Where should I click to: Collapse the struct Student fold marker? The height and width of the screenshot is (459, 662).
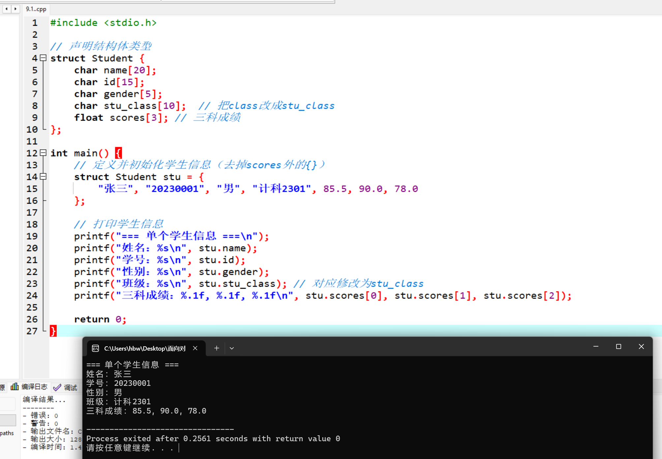click(x=43, y=58)
